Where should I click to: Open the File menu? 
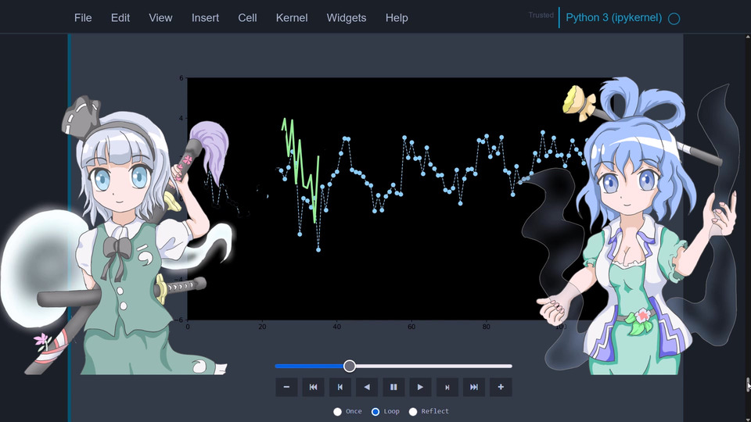pos(83,18)
